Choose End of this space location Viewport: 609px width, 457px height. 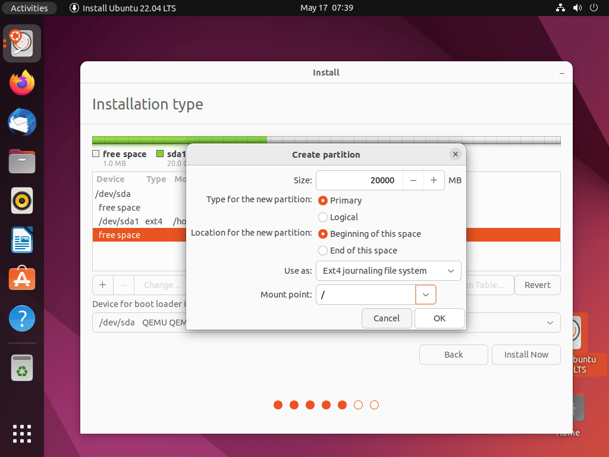coord(322,251)
